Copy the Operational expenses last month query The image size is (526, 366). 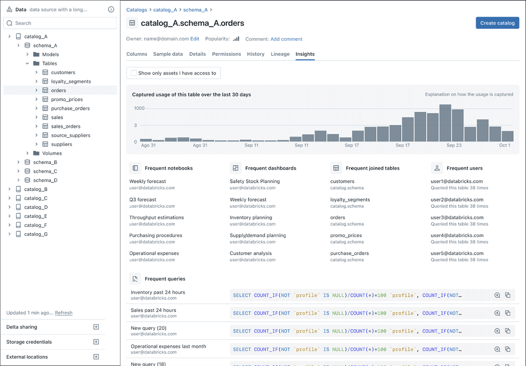(508, 349)
